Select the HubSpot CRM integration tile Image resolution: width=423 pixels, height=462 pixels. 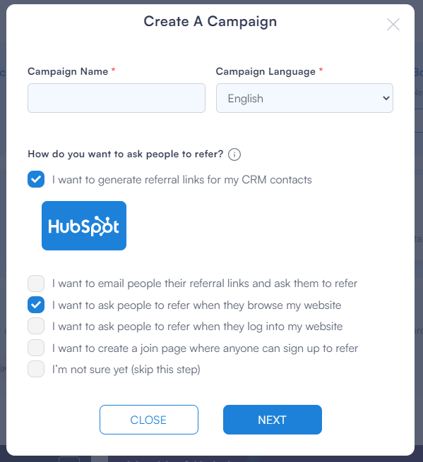coord(84,226)
